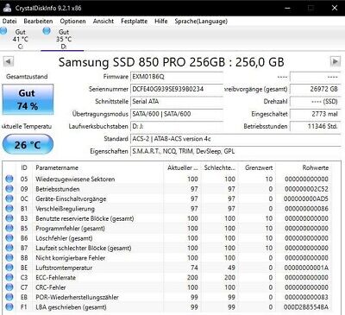Click the total writes value 26972 GB
This screenshot has height=315, width=345.
click(315, 89)
